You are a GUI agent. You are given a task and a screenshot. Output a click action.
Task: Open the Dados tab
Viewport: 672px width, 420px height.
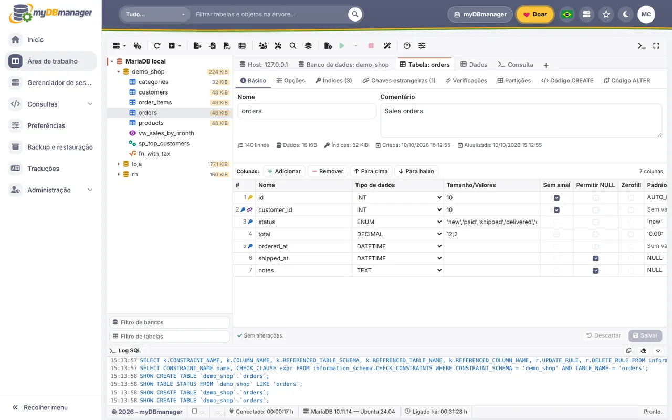point(474,65)
